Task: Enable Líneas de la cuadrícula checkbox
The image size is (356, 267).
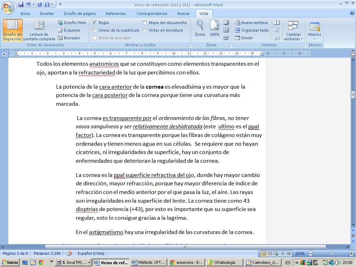Action: [x=95, y=30]
